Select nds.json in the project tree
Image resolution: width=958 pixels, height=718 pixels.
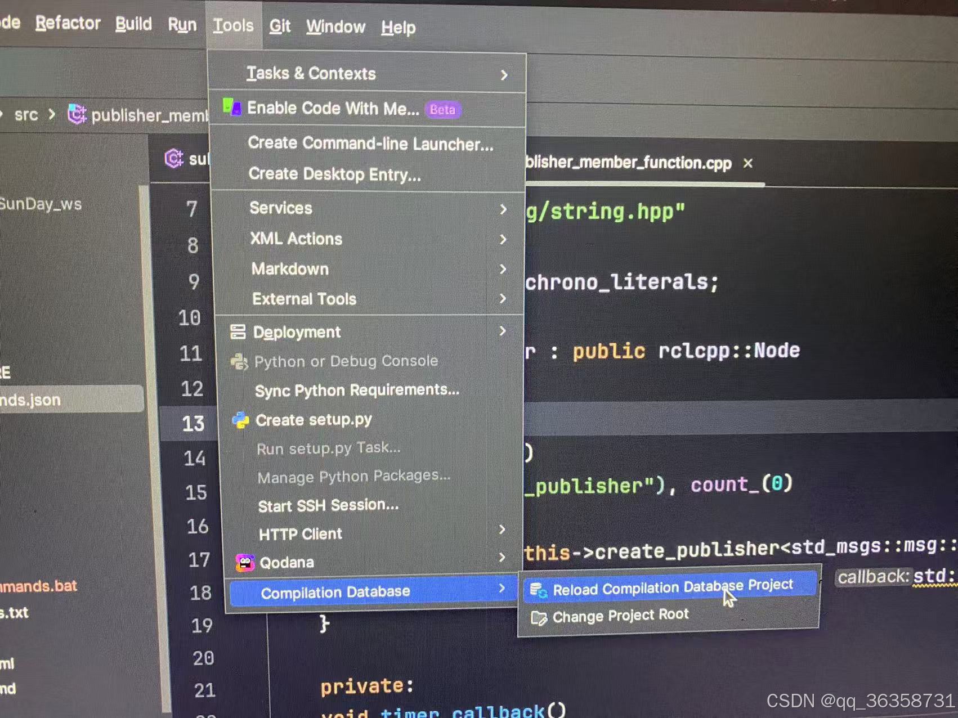click(x=31, y=400)
